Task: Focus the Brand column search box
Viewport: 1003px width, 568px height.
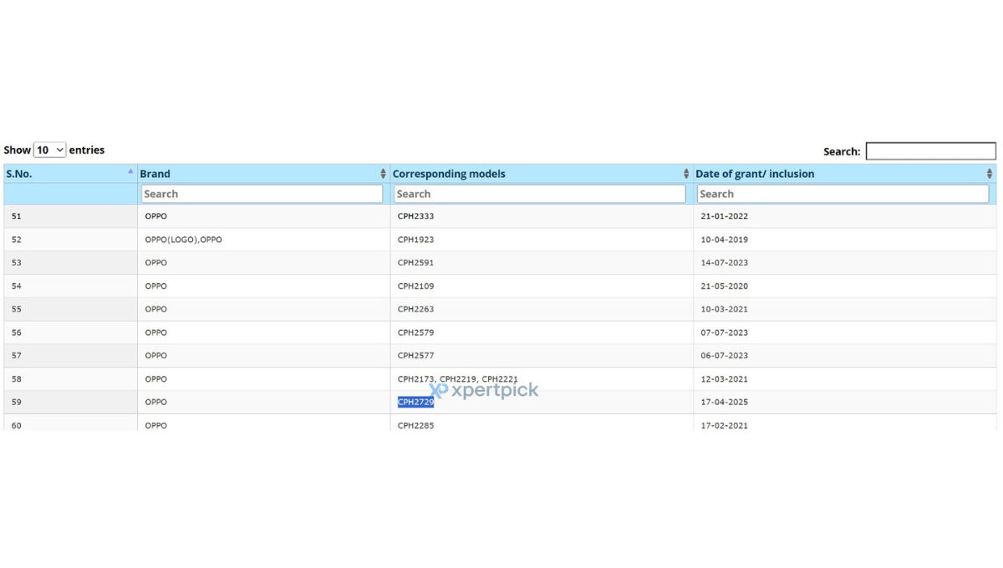Action: [x=262, y=194]
